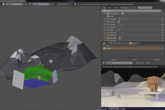This screenshot has height=110, width=165.
Task: Toggle visibility eye for Camera
Action: [162, 22]
